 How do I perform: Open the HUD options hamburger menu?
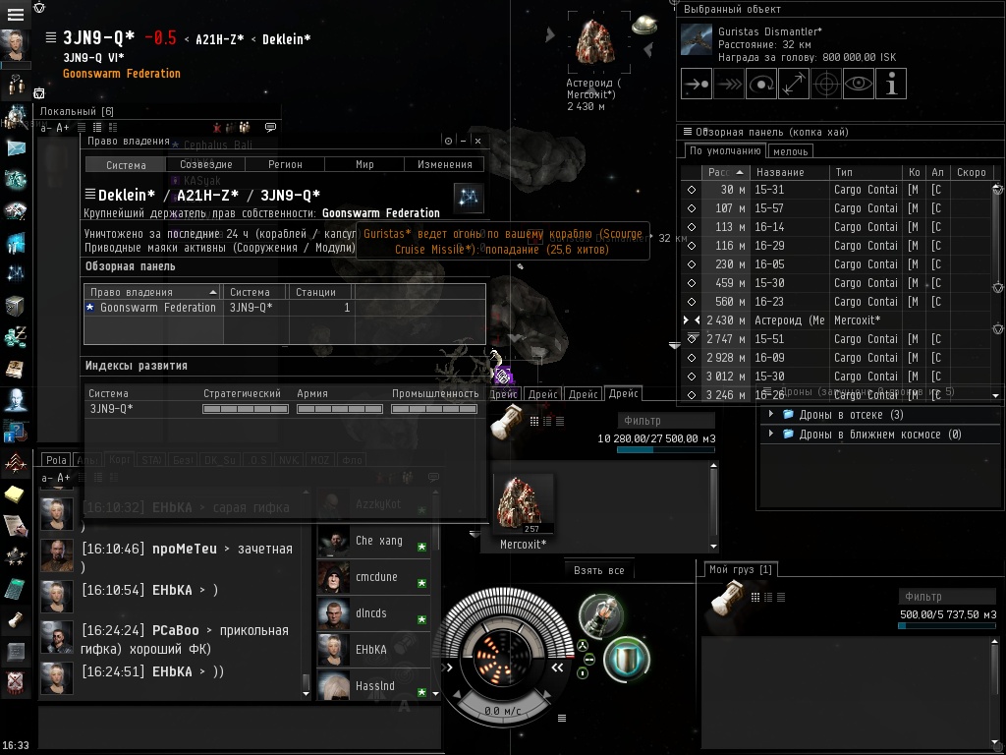coord(562,718)
